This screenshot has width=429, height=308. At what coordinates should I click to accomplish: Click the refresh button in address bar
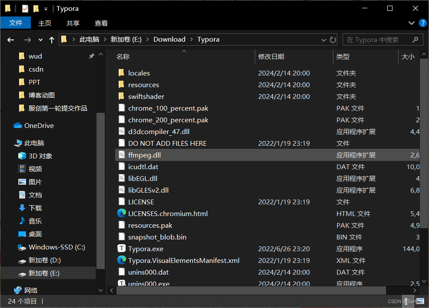pyautogui.click(x=333, y=39)
